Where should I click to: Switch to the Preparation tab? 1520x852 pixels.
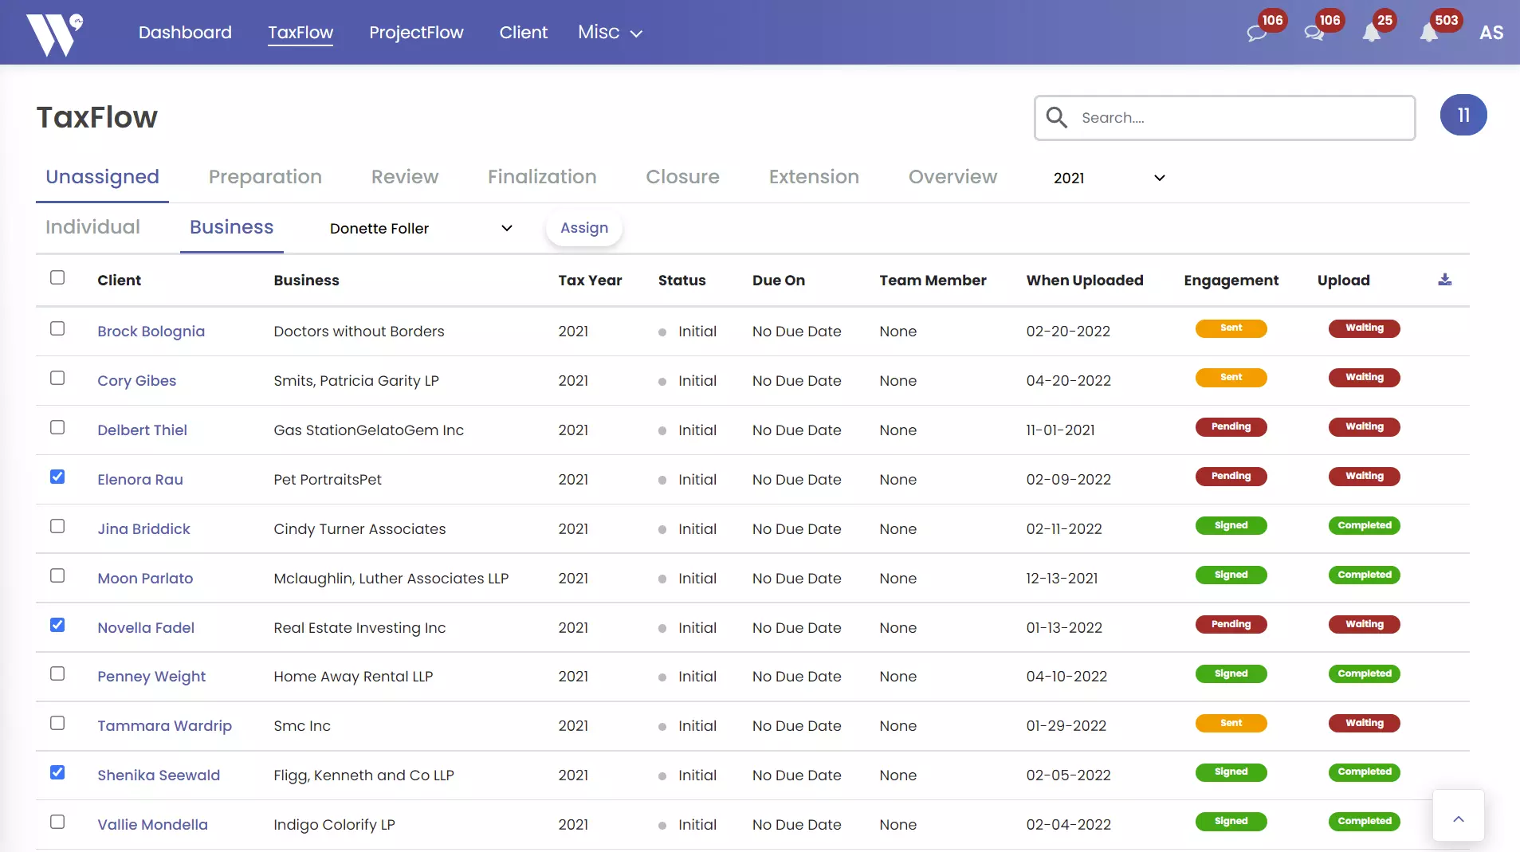[x=265, y=177]
